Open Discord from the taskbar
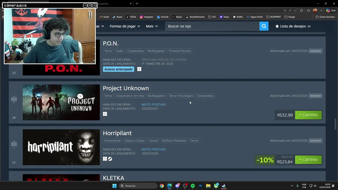338x190 pixels. tap(177, 186)
